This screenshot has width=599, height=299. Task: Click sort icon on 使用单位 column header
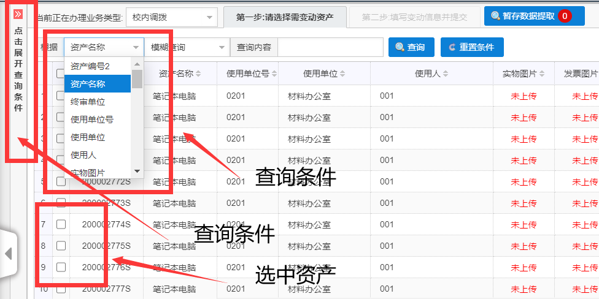(x=342, y=74)
